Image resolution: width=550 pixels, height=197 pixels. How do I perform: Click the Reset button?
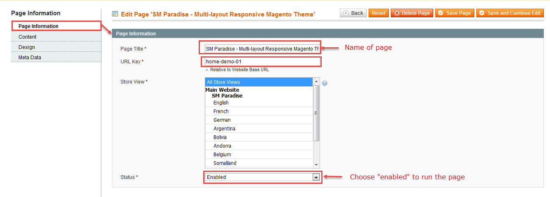[x=378, y=13]
